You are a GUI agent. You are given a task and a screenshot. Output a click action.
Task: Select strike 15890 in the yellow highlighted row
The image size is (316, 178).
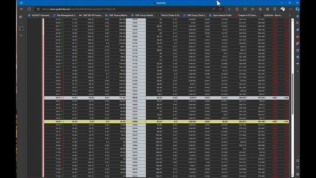135,122
